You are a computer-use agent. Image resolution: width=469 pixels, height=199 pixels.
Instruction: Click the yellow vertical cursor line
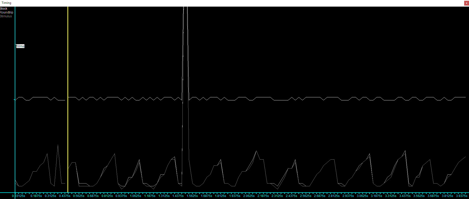pyautogui.click(x=68, y=99)
